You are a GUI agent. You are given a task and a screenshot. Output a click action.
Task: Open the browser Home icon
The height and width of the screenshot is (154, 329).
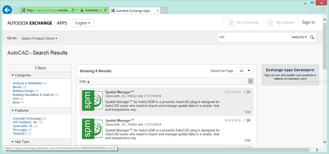pyautogui.click(x=310, y=10)
